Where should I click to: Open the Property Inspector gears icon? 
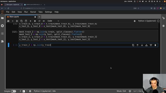tap(164, 18)
